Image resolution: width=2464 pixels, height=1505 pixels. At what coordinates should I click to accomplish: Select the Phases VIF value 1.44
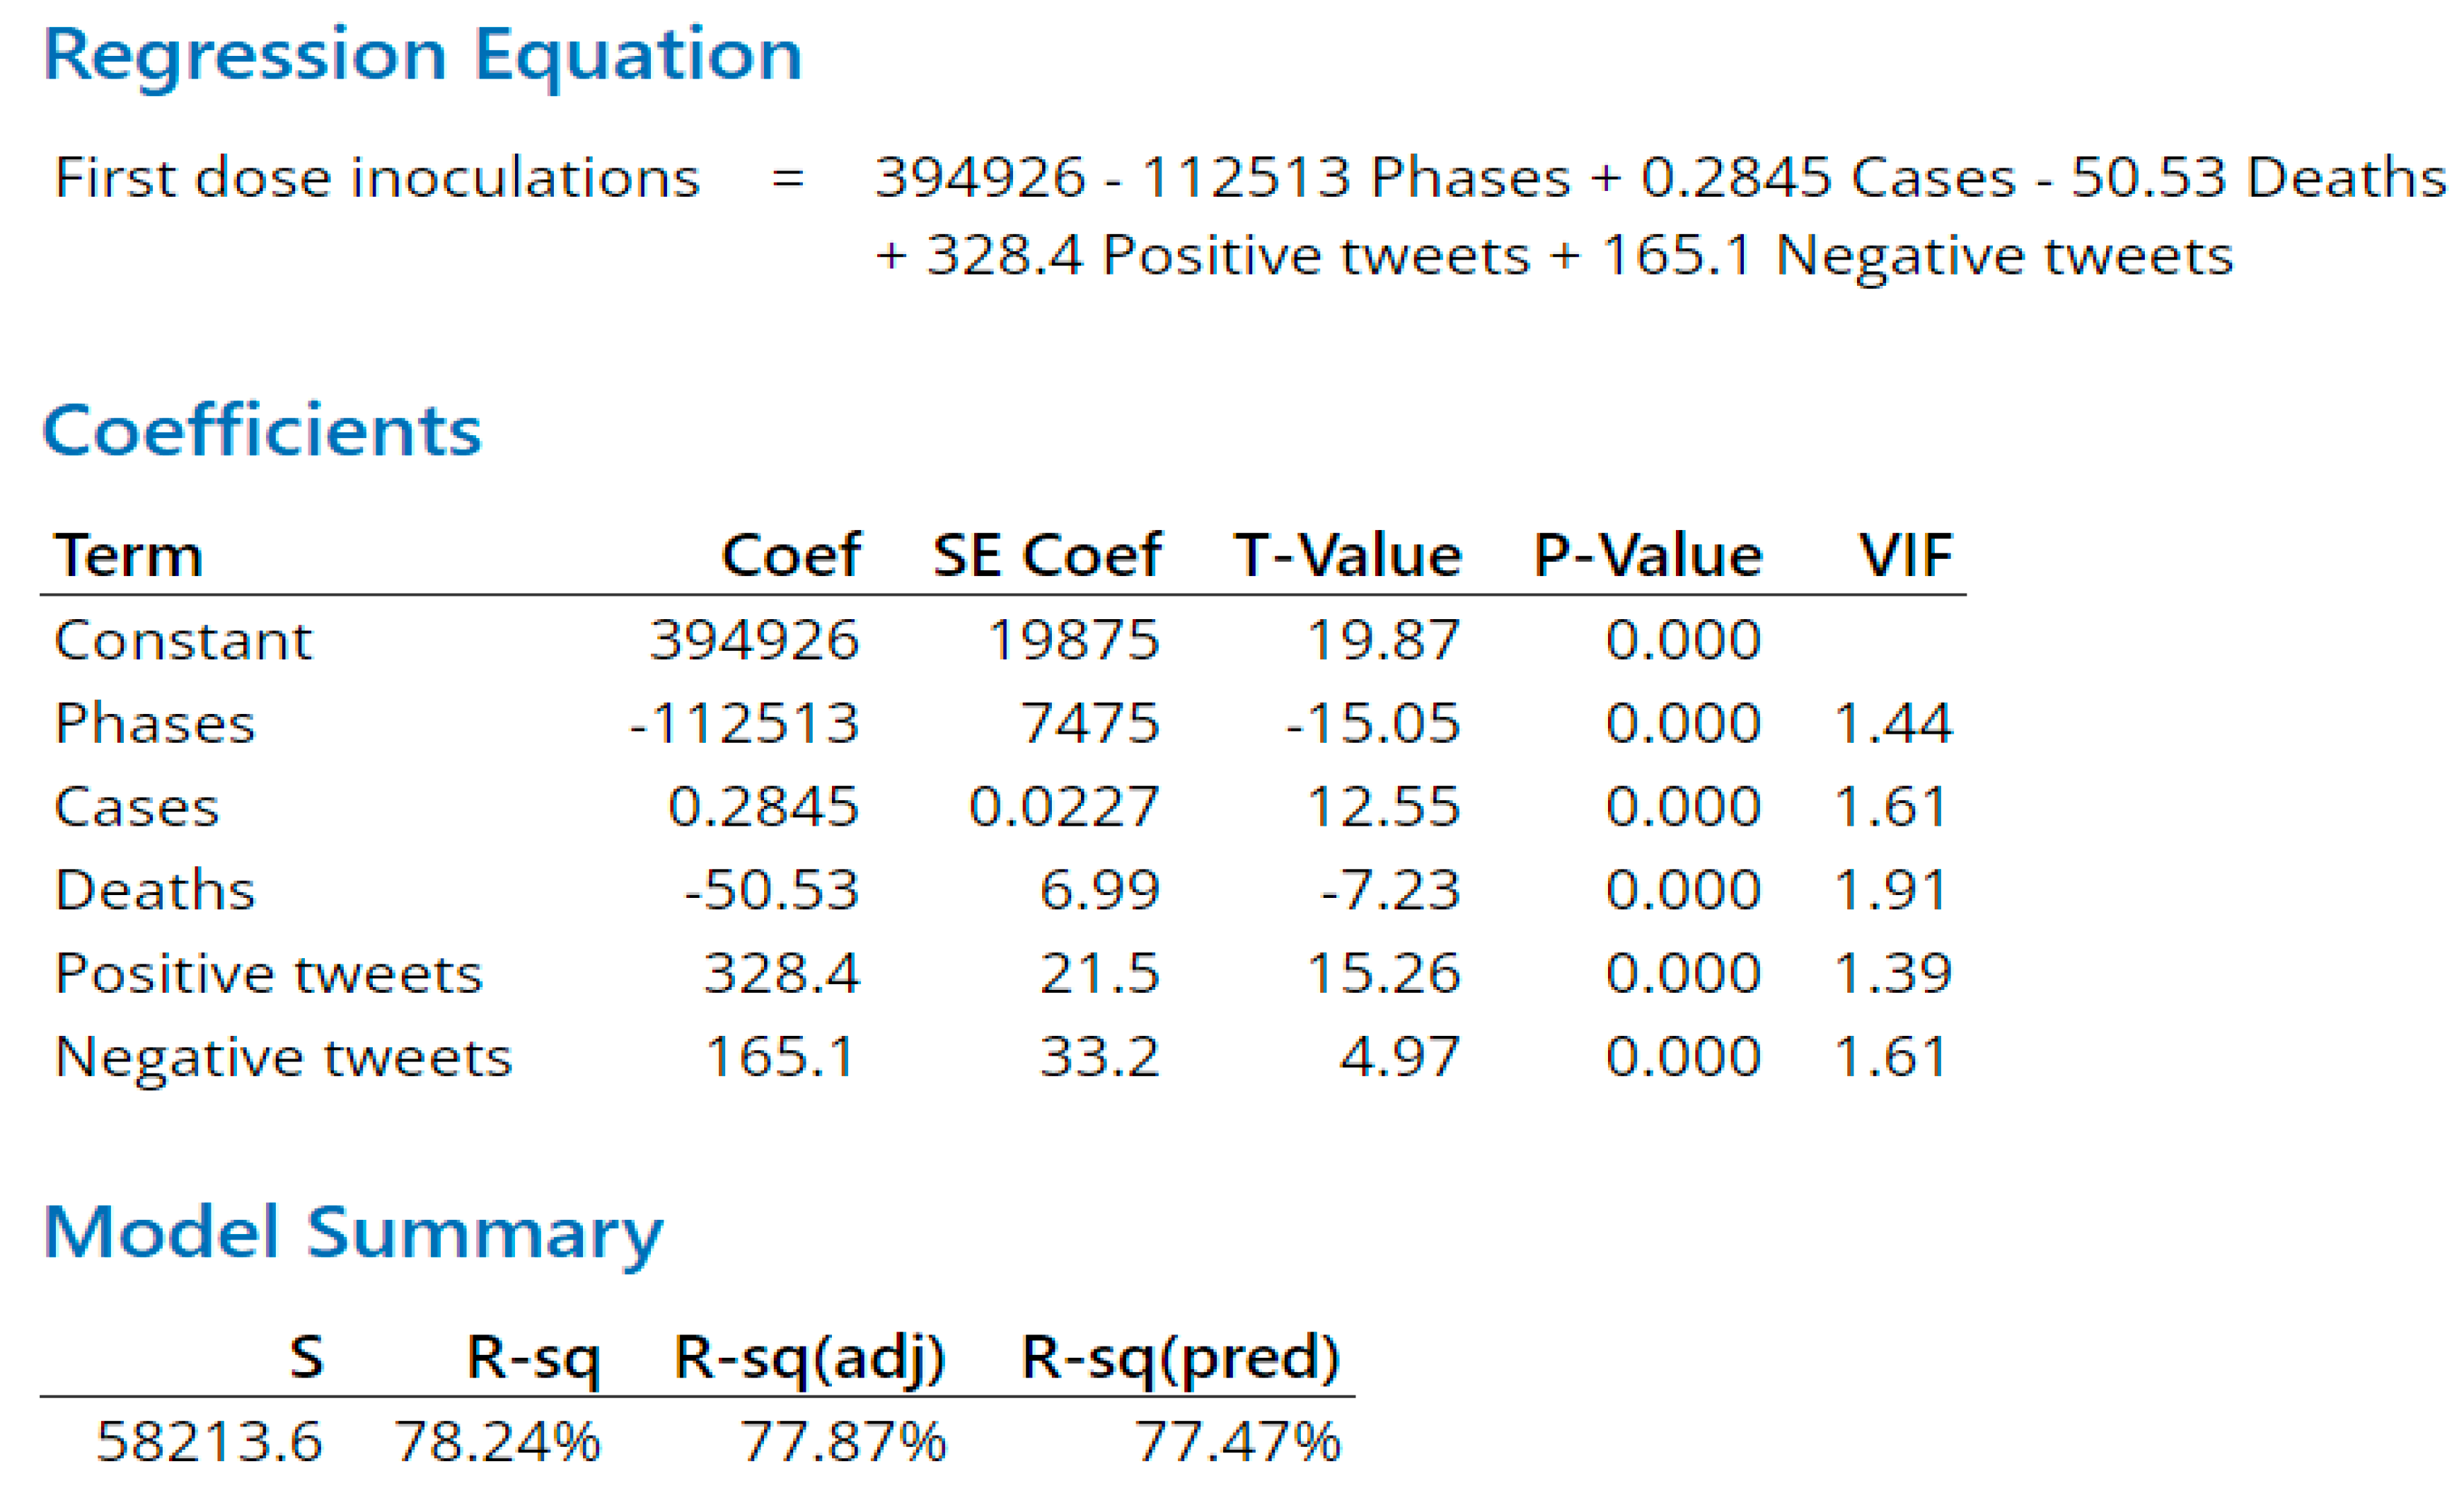[1892, 723]
